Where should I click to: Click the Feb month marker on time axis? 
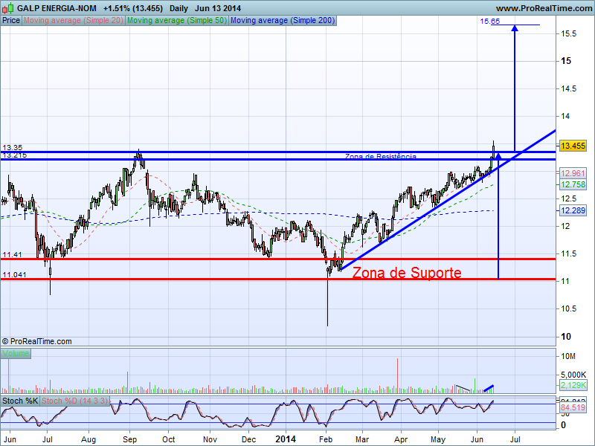326,439
